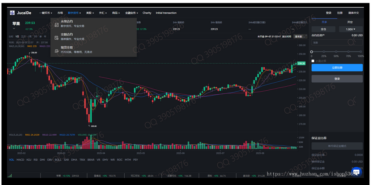
Task: Click the signal bars icon in status bar
Action: click(10, 176)
